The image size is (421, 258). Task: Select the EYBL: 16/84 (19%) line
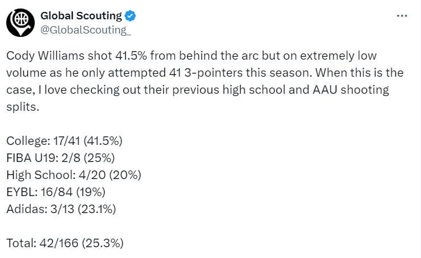point(56,192)
